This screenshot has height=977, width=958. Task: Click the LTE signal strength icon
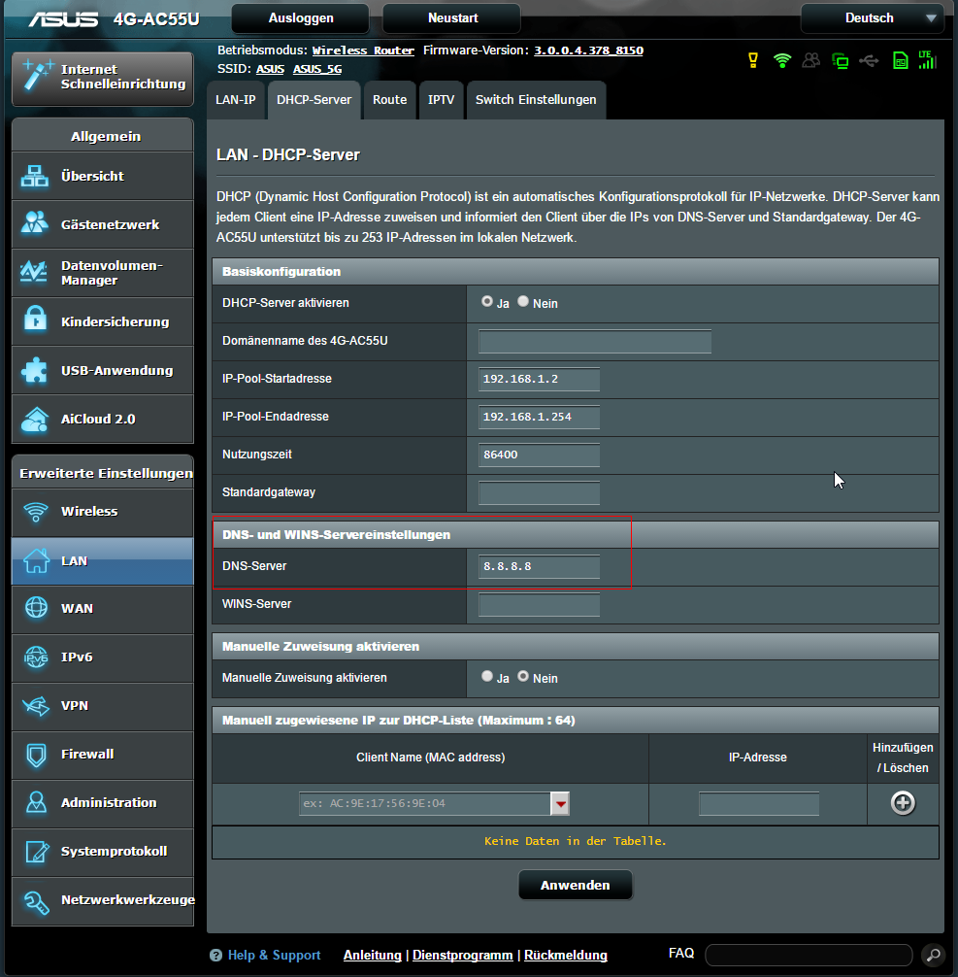coord(927,60)
